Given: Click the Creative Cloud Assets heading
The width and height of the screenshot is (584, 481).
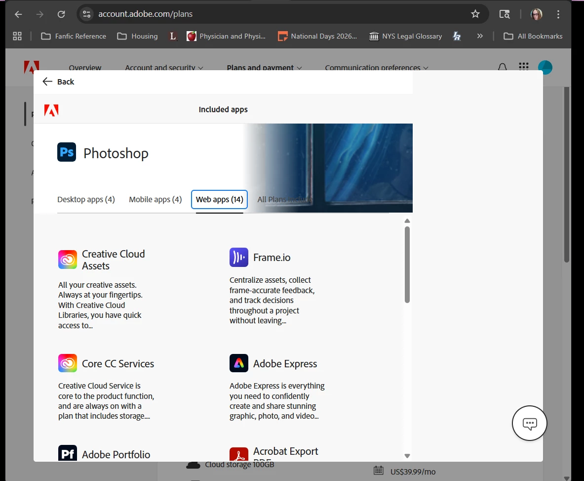Looking at the screenshot, I should [x=113, y=260].
